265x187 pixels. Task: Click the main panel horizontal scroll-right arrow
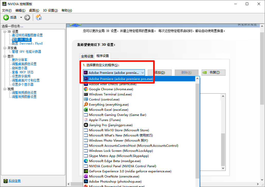click(258, 184)
